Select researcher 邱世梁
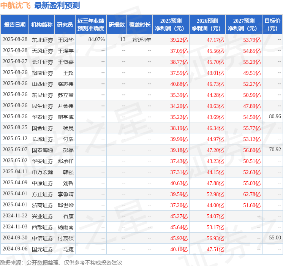The height and width of the screenshot is (266, 283). (x=65, y=205)
